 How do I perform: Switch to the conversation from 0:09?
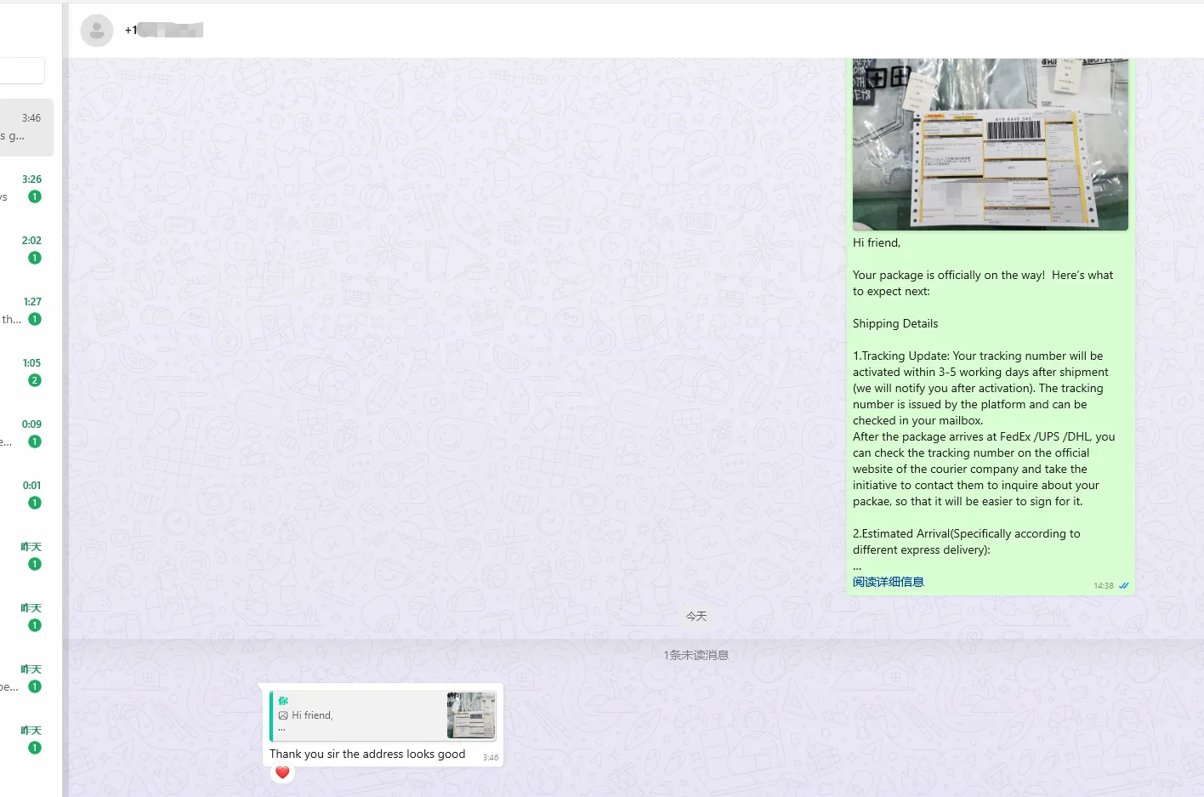[x=26, y=433]
